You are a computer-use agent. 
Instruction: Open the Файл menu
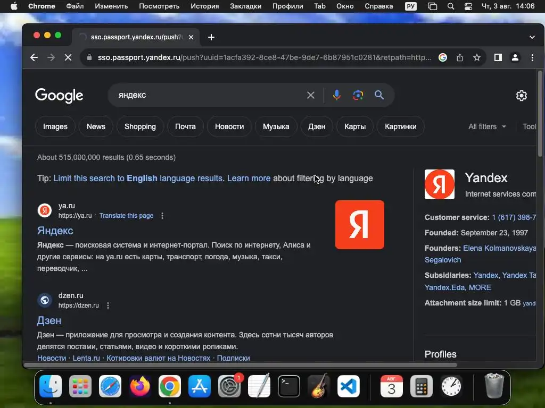point(75,6)
